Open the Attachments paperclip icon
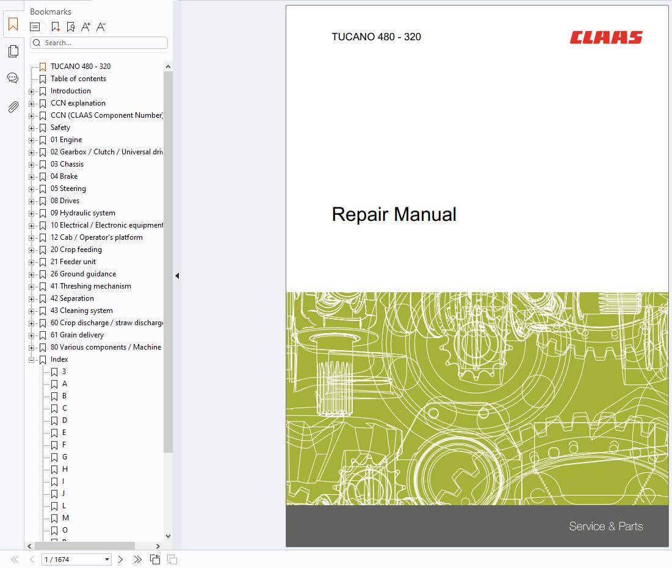 click(x=13, y=107)
